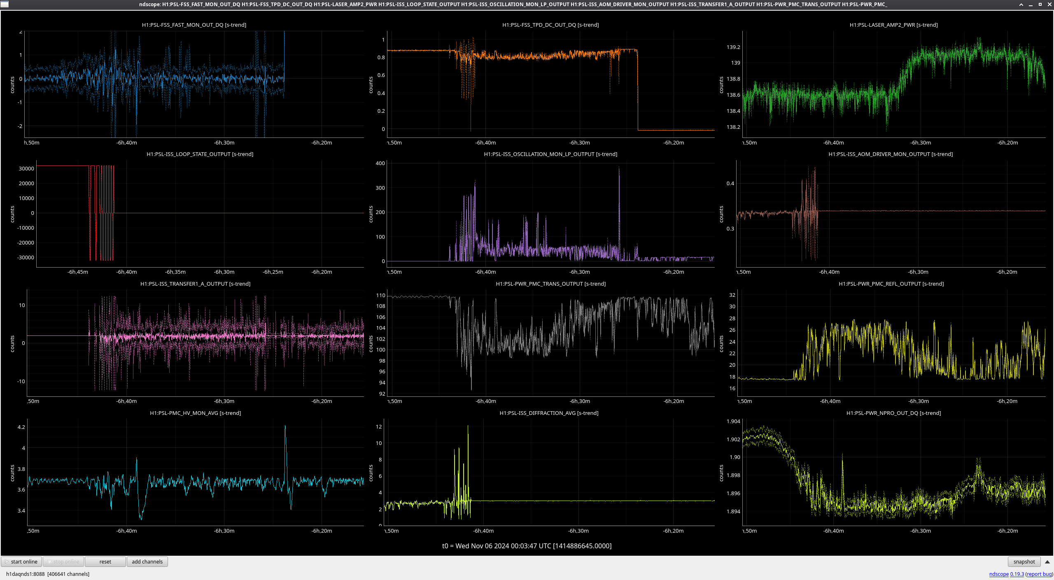Open the ndscope 0.19.3 link
Viewport: 1054px width, 580px height.
[x=1006, y=574]
